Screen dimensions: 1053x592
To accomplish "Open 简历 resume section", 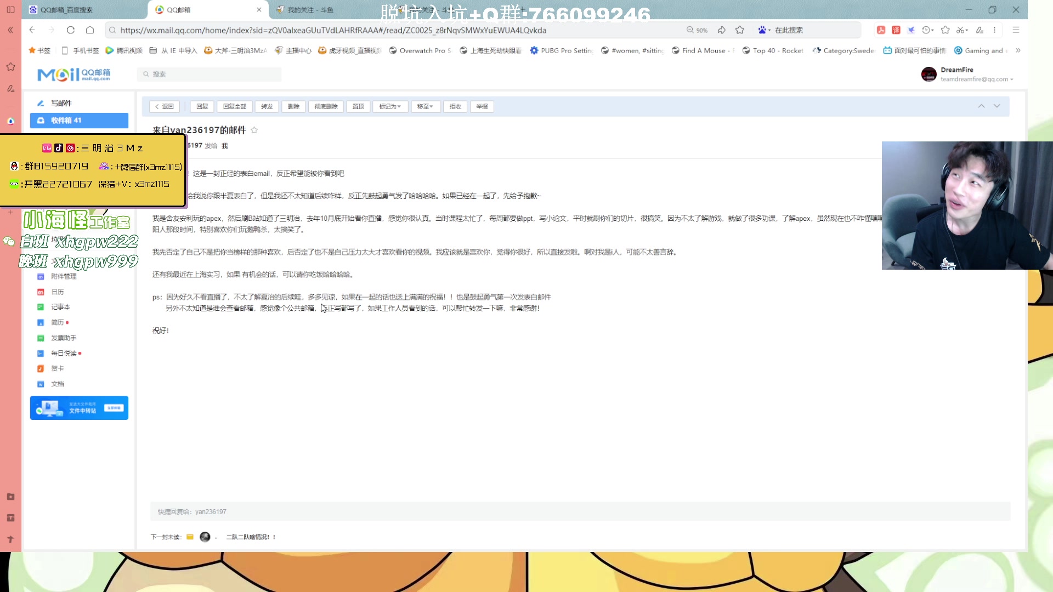I will click(x=57, y=323).
